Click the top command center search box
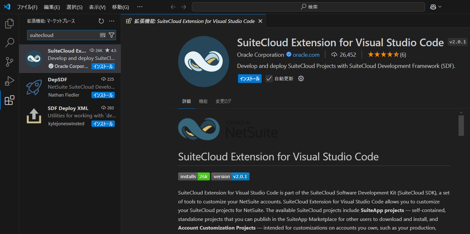Viewport: 470px width, 234px height. coord(308,7)
